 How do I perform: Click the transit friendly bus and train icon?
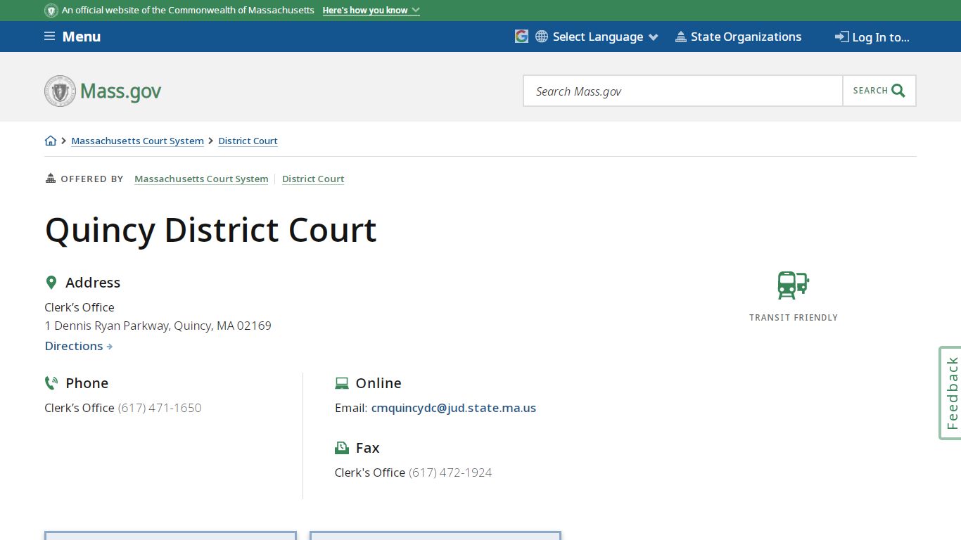[x=794, y=285]
